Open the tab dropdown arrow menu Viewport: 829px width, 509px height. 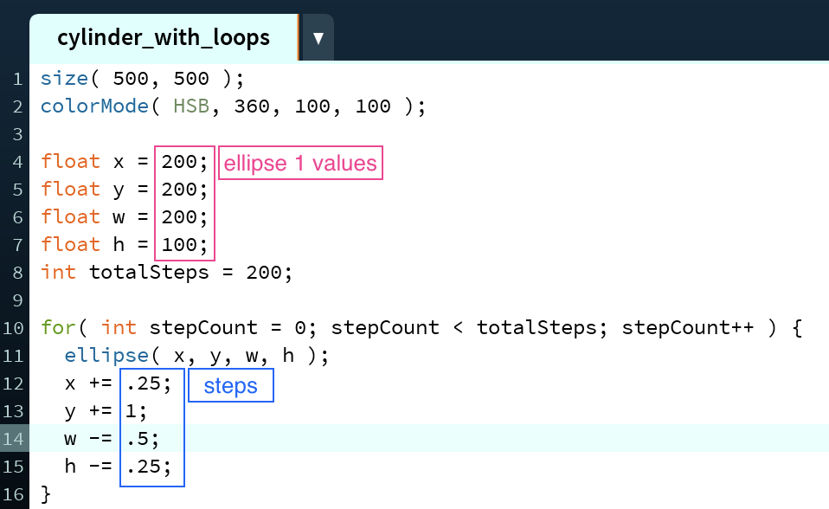[318, 38]
